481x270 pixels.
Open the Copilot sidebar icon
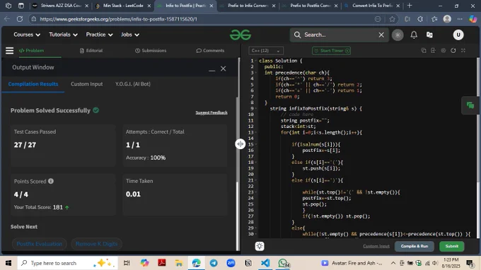[x=473, y=19]
